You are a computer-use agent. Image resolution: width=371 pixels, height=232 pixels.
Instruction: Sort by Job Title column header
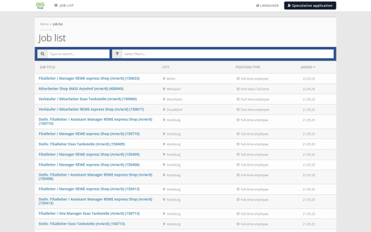click(x=48, y=67)
